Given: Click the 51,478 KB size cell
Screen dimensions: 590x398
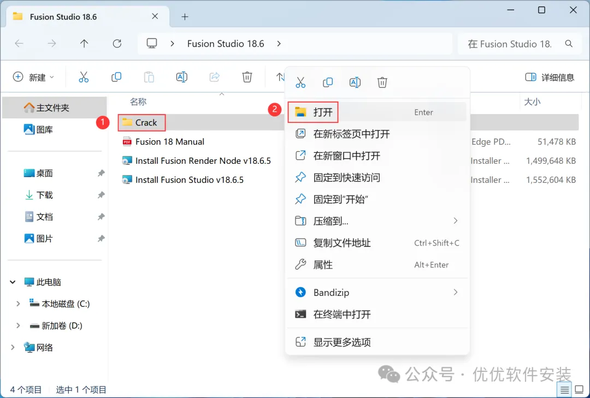Looking at the screenshot, I should click(557, 141).
